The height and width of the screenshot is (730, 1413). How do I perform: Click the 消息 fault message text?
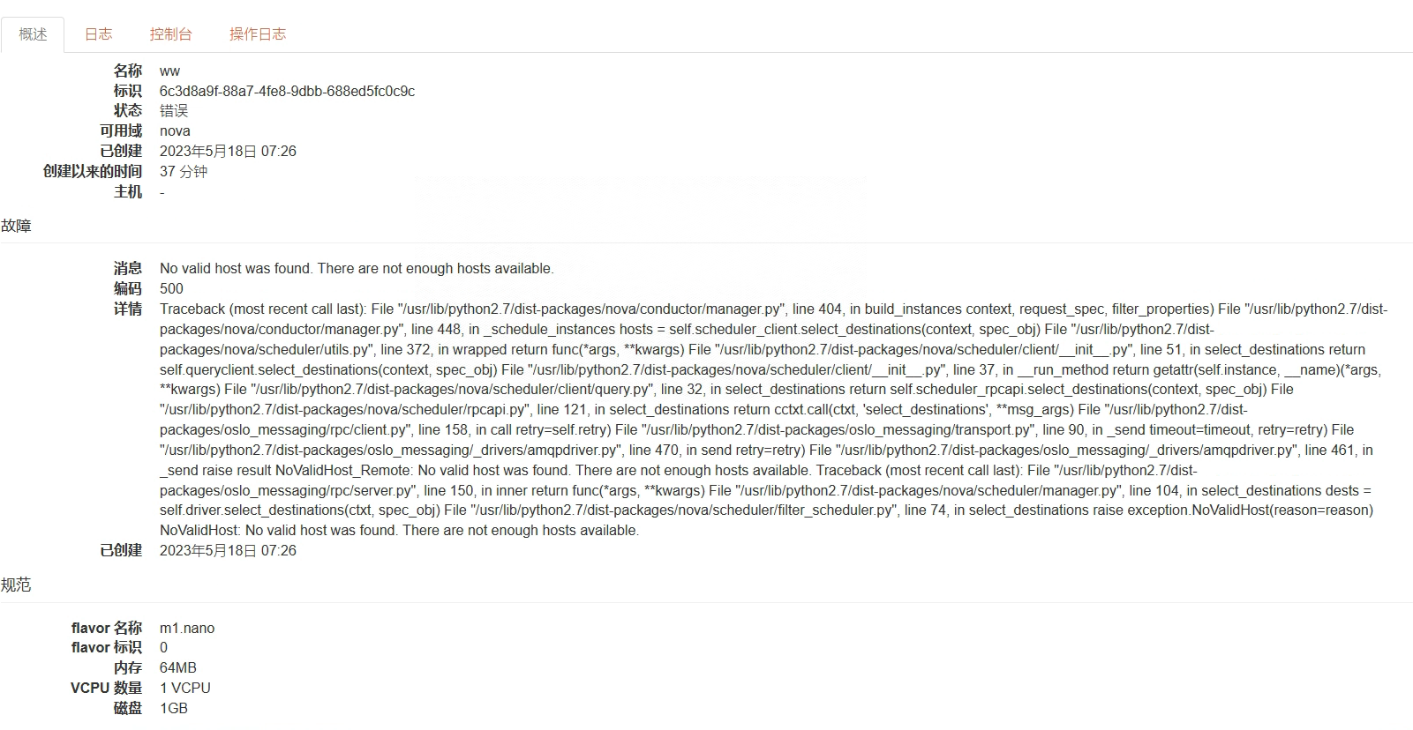[357, 269]
